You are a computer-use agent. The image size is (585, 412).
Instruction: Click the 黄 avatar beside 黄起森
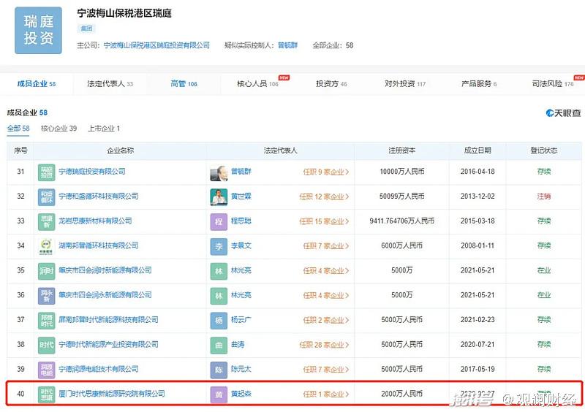pos(219,394)
